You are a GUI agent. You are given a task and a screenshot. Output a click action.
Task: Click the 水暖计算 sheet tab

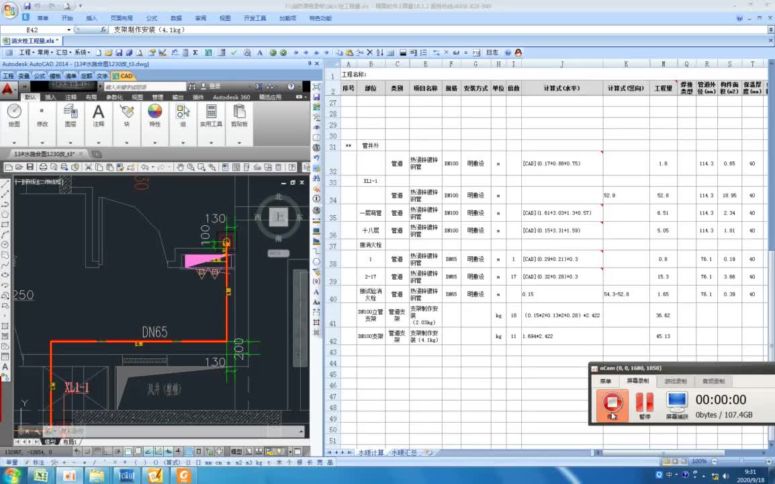pos(371,452)
